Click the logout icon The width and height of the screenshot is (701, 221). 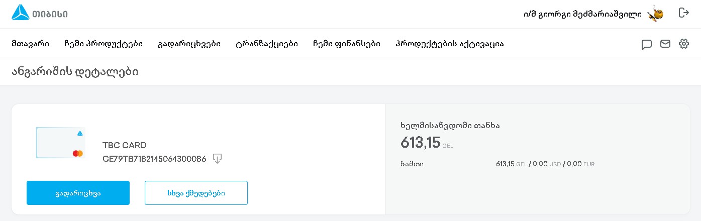[683, 13]
